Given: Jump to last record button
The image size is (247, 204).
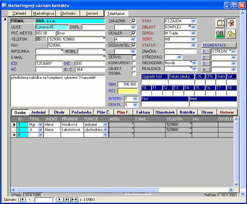Looking at the screenshot, I should [67, 200].
